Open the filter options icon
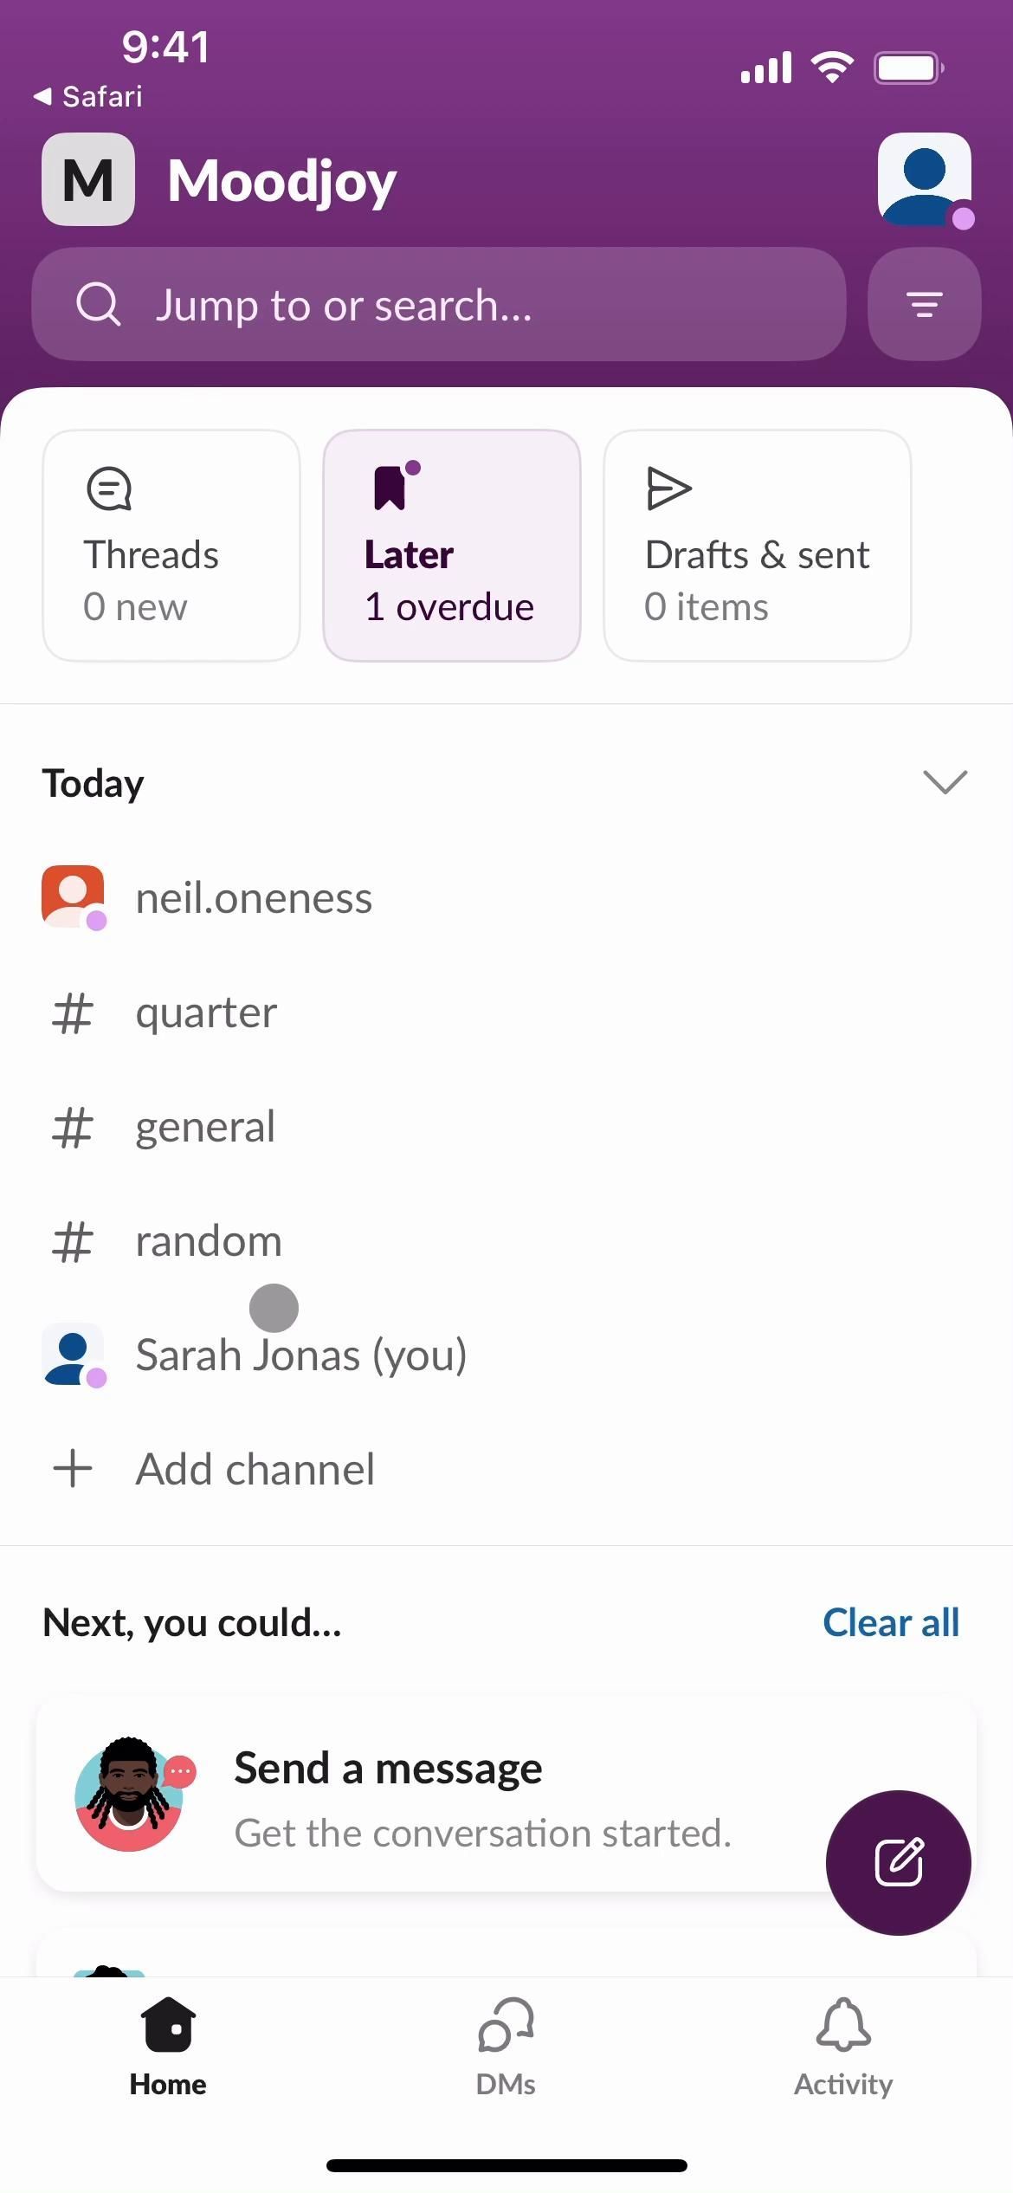Viewport: 1013px width, 2193px height. click(924, 304)
